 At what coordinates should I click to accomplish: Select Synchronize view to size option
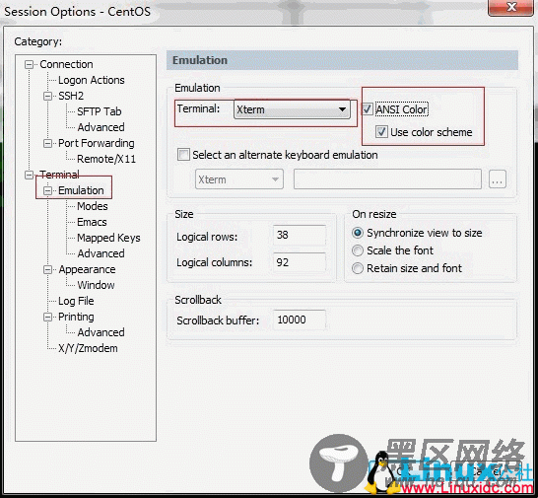coord(357,233)
